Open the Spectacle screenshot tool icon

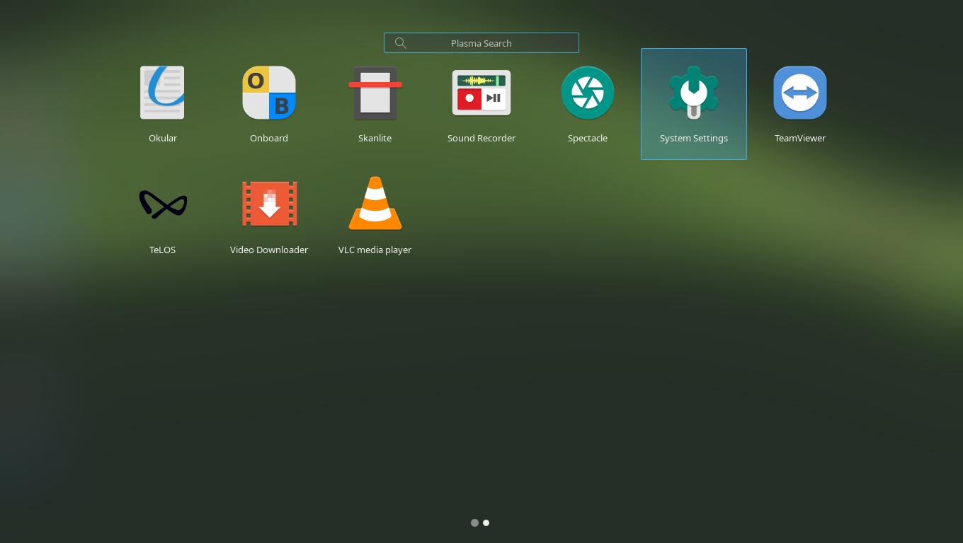click(588, 93)
